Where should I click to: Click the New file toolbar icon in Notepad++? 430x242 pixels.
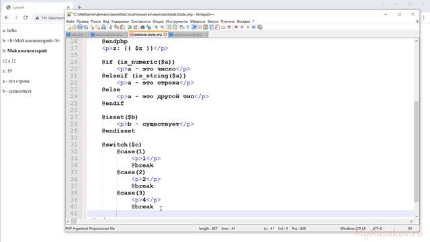(x=69, y=27)
